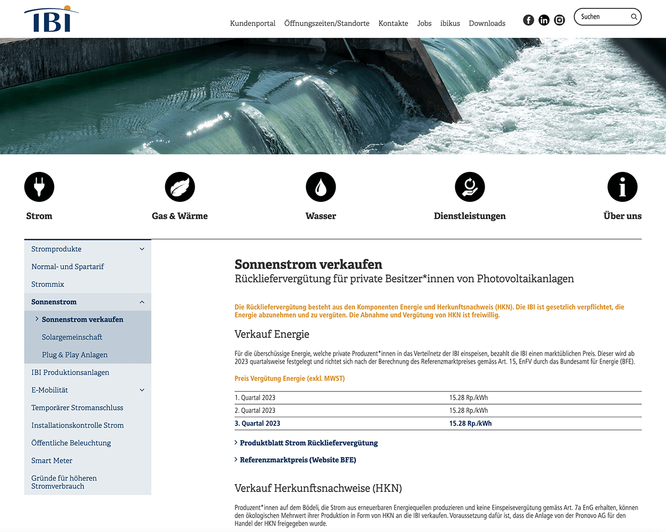Image resolution: width=666 pixels, height=532 pixels.
Task: Click 'Preis Vergütung Energie (exkl. MWST)' label
Action: 289,378
